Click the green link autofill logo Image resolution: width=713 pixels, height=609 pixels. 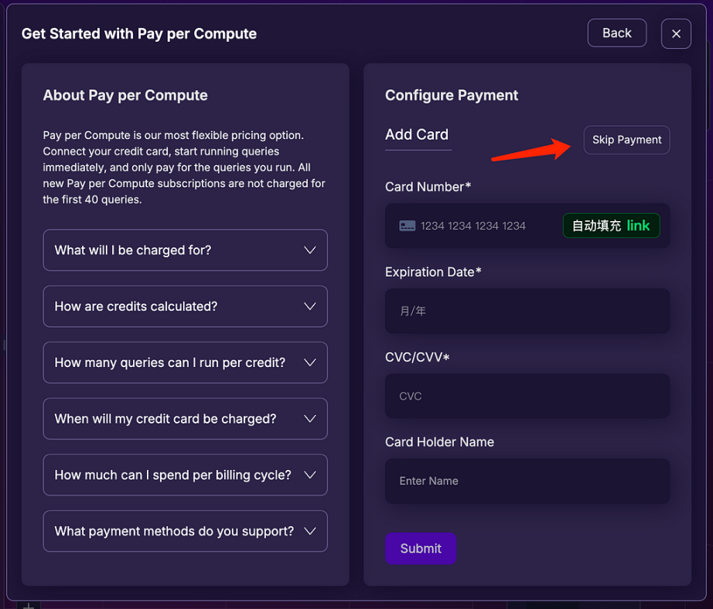coord(638,226)
